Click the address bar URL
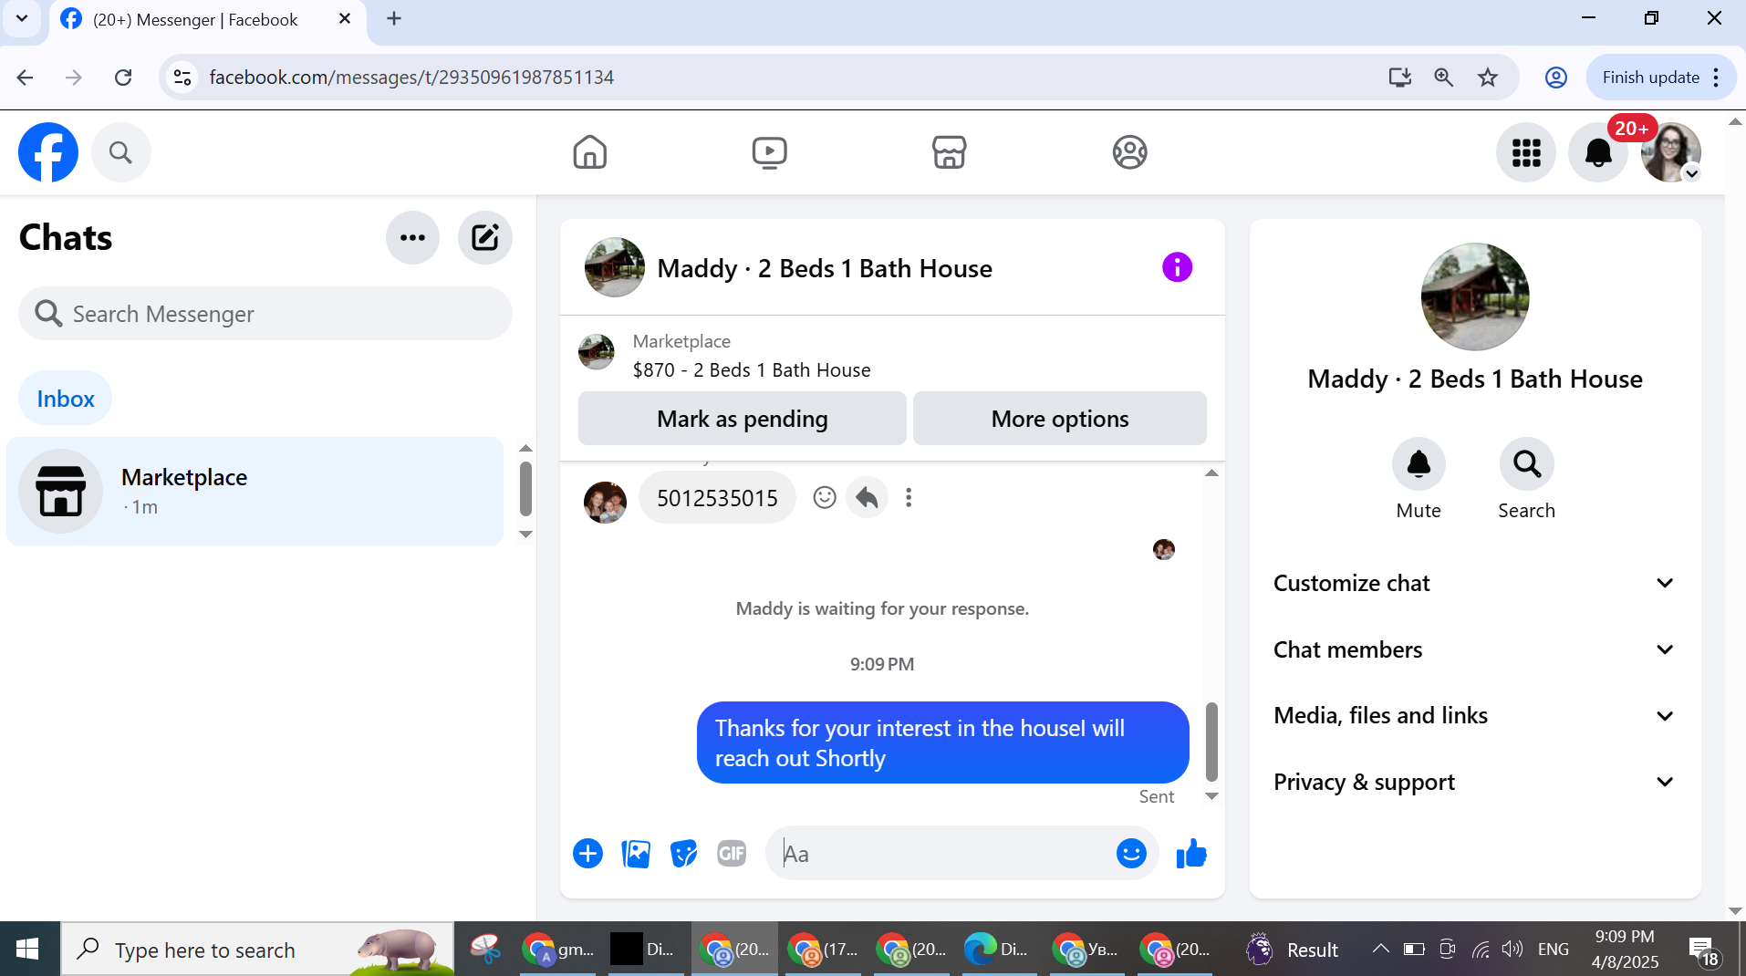 [411, 78]
